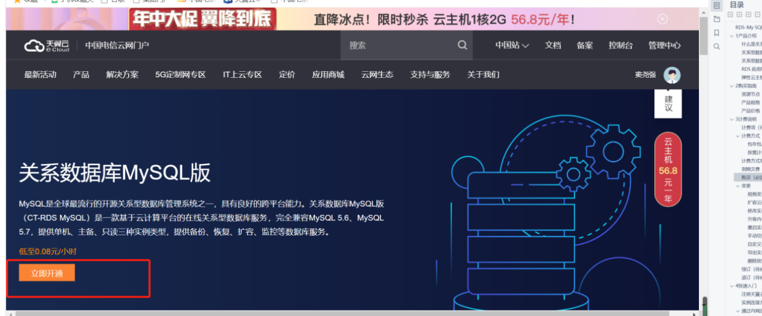Select 到期欠费 outline item

tap(751, 169)
